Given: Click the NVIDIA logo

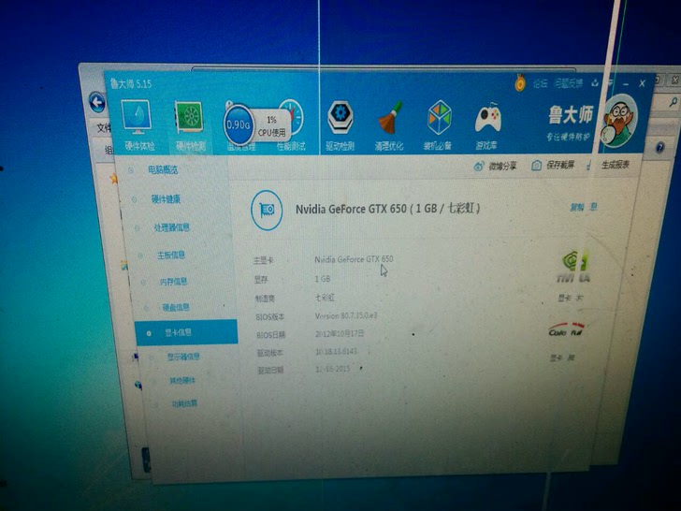Looking at the screenshot, I should (x=573, y=266).
